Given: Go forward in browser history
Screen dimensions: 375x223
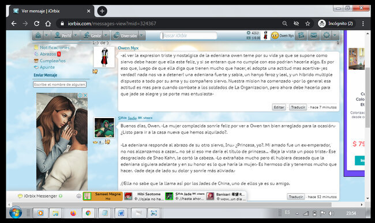Looking at the screenshot, I should pyautogui.click(x=25, y=24).
